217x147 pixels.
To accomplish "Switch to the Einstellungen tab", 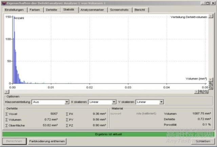I will (15, 10).
